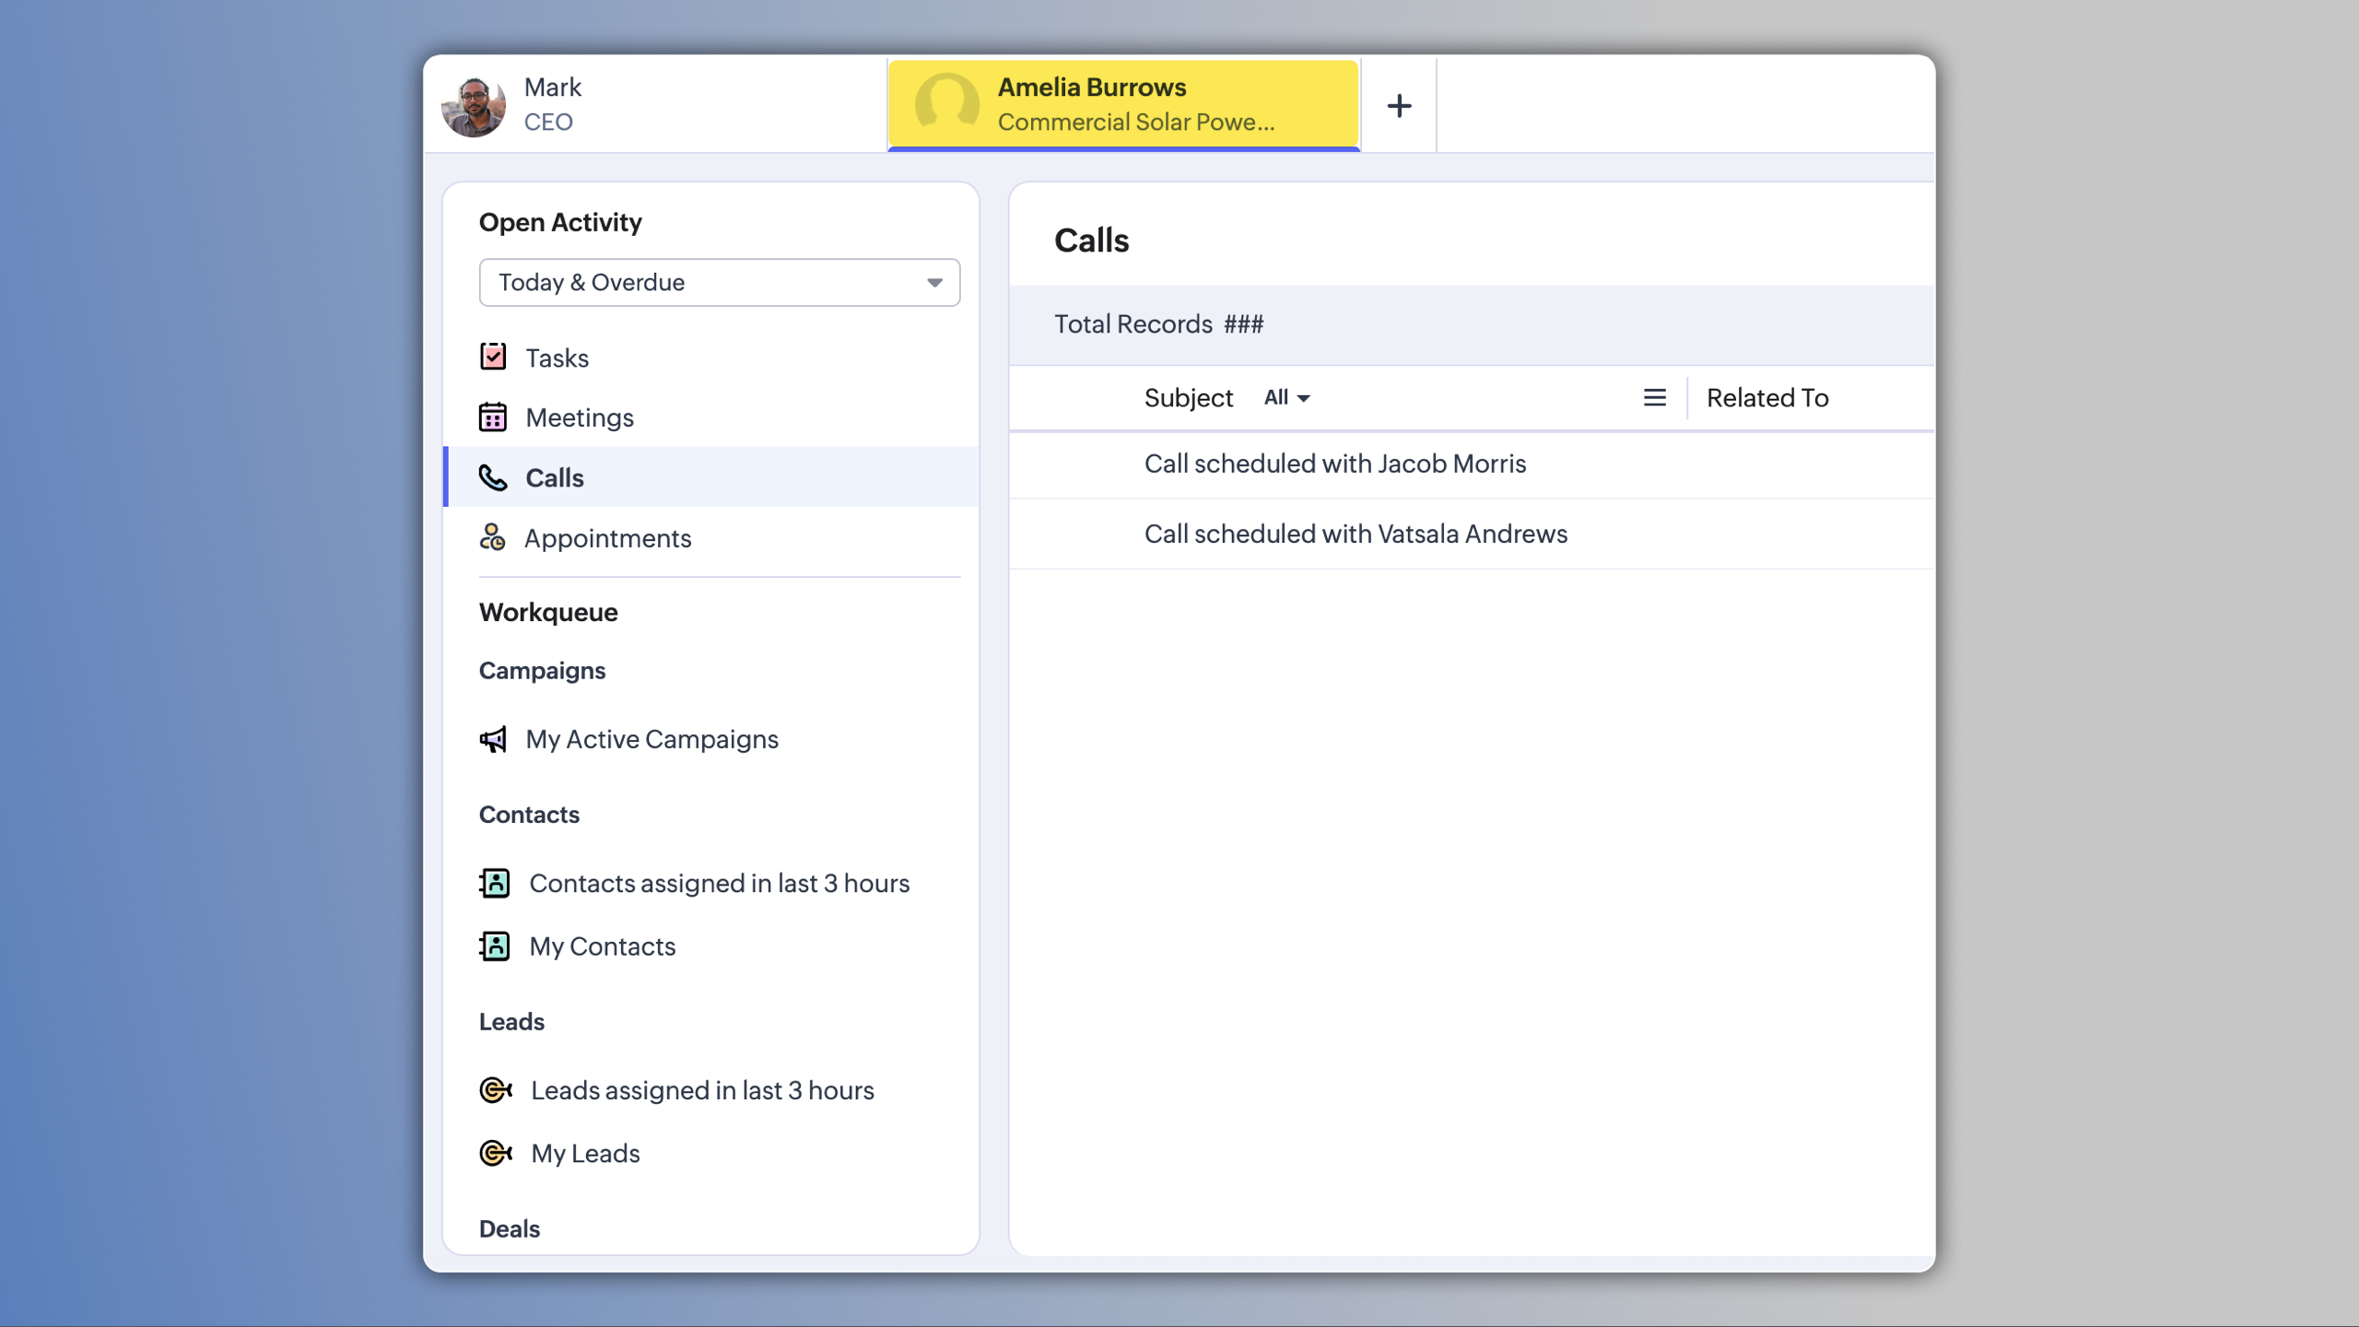
Task: Click the plus icon to add tab
Action: click(1399, 106)
